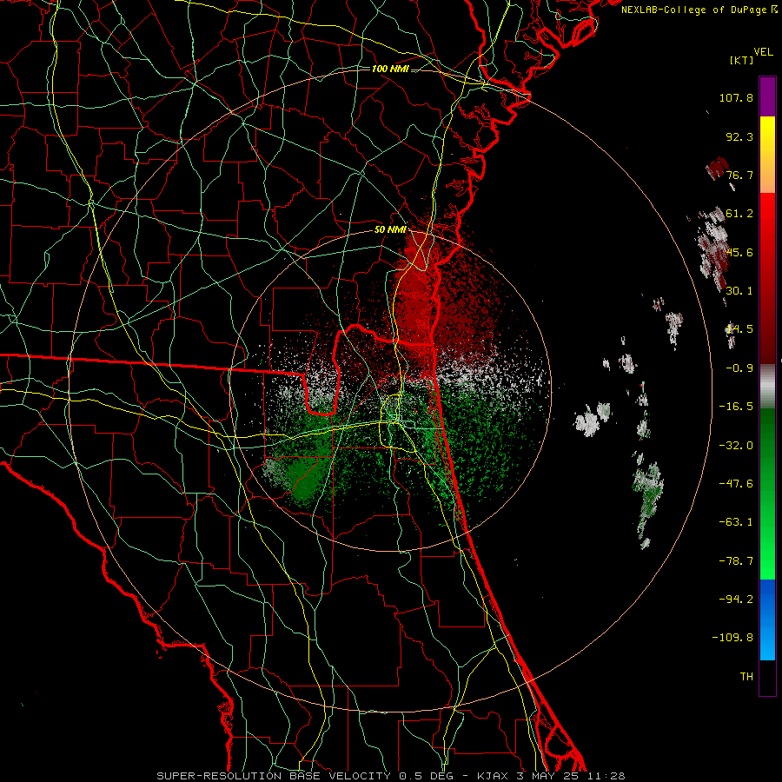Click the 30.1 velocity scale value
This screenshot has width=782, height=782.
point(739,290)
